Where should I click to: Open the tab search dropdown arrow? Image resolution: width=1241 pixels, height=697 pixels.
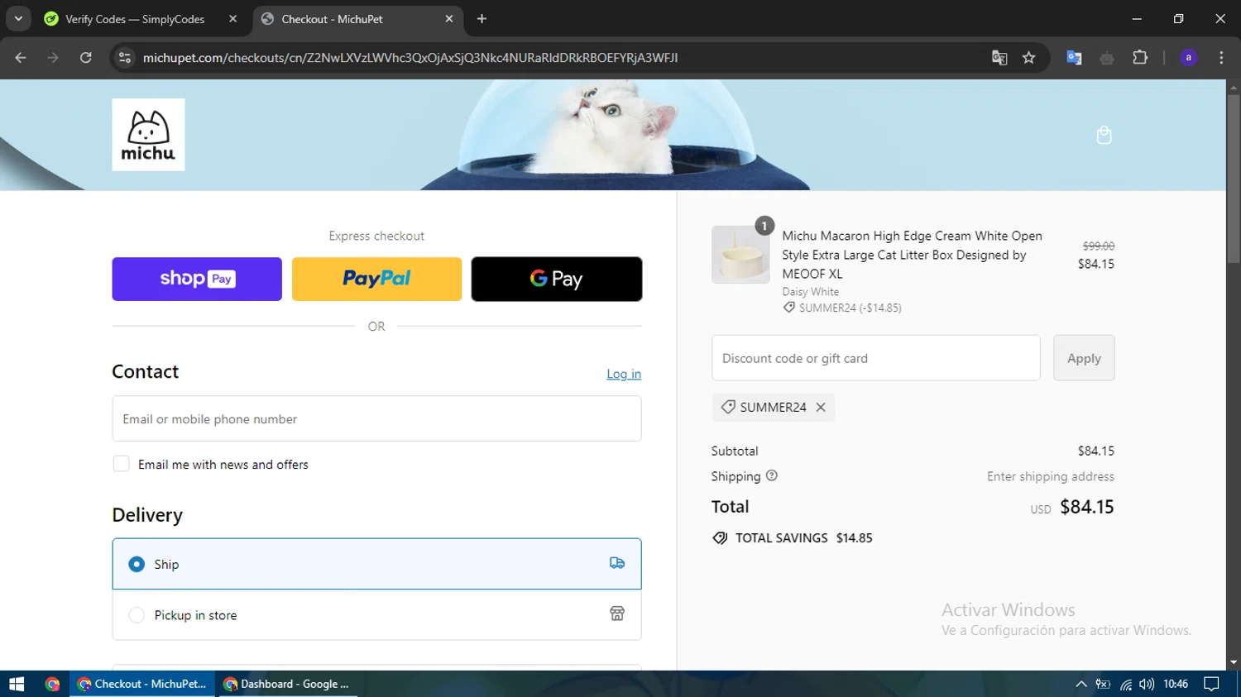(x=18, y=19)
